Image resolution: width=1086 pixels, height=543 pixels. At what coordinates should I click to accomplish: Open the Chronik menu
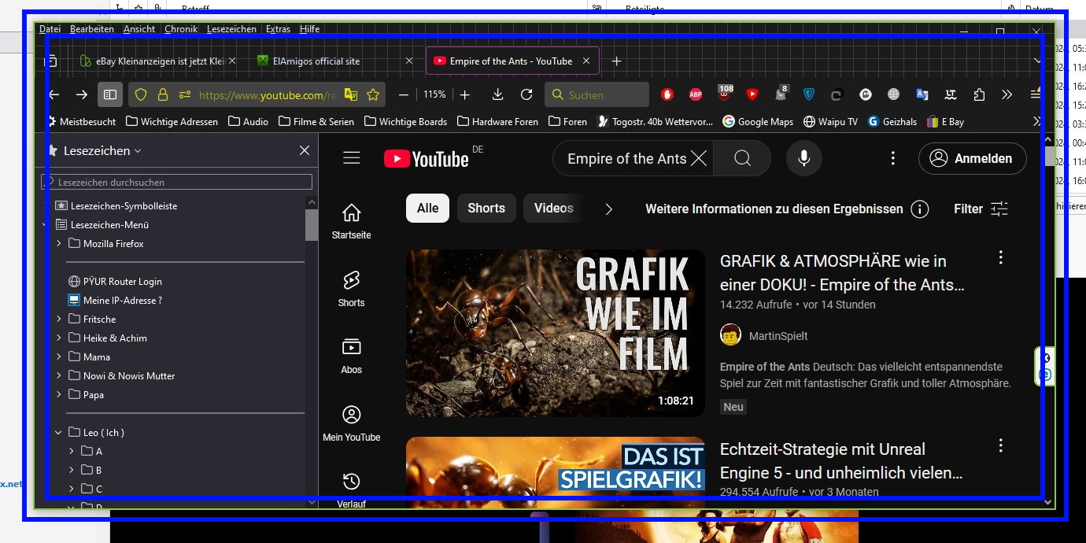pos(181,29)
